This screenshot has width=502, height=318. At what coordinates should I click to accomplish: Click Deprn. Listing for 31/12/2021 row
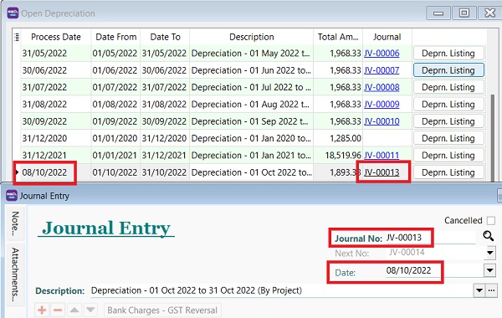tap(448, 156)
